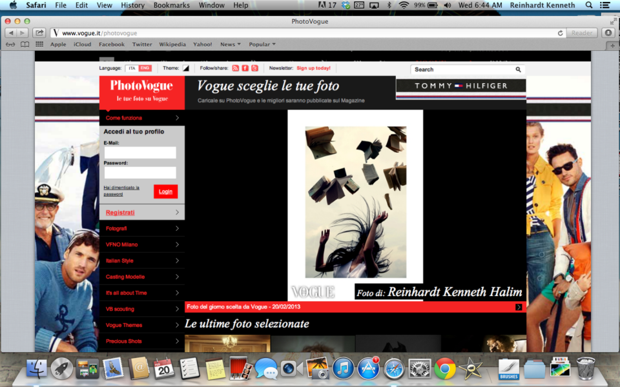Toggle the black/white Theme switch

[x=186, y=68]
